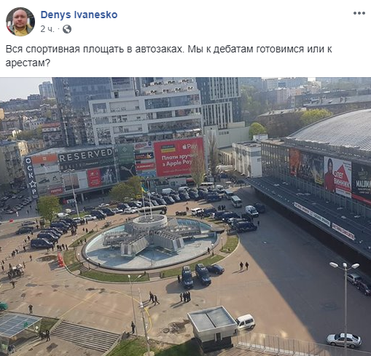371x356 pixels.
Task: Click the post text about автозаках
Action: click(168, 56)
